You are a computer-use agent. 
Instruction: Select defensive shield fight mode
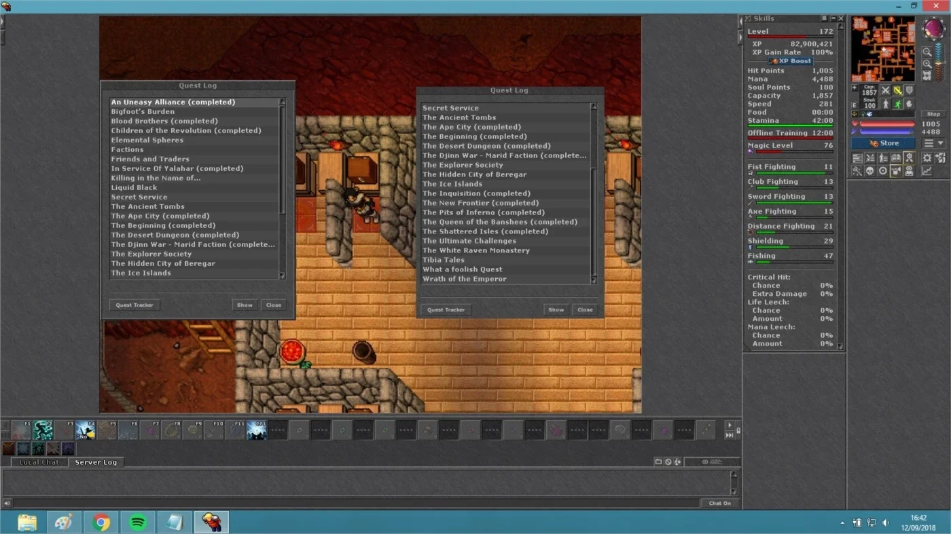(909, 90)
